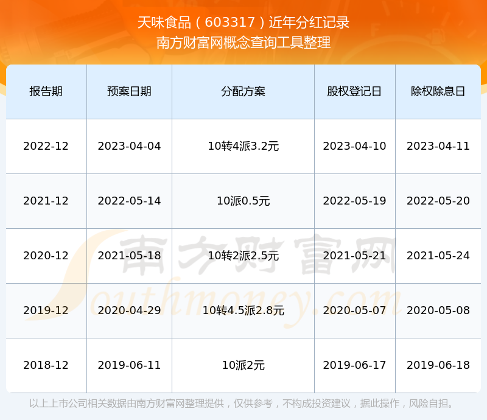Select proposal date '2021-05-18'
Image resolution: width=487 pixels, height=420 pixels.
[x=129, y=256]
